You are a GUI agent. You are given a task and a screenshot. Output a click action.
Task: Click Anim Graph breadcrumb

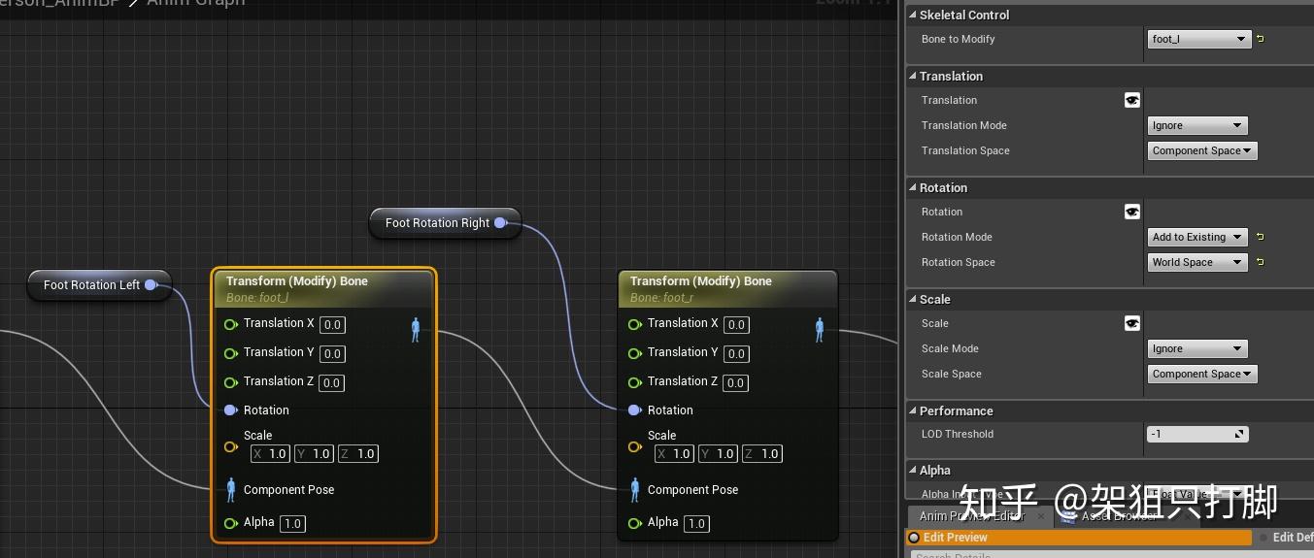pyautogui.click(x=195, y=4)
